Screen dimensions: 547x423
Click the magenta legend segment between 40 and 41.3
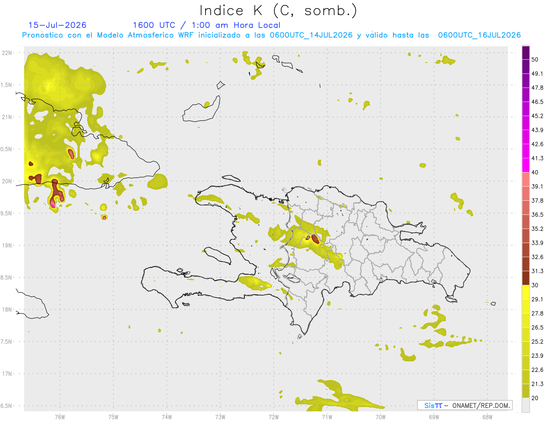(526, 165)
